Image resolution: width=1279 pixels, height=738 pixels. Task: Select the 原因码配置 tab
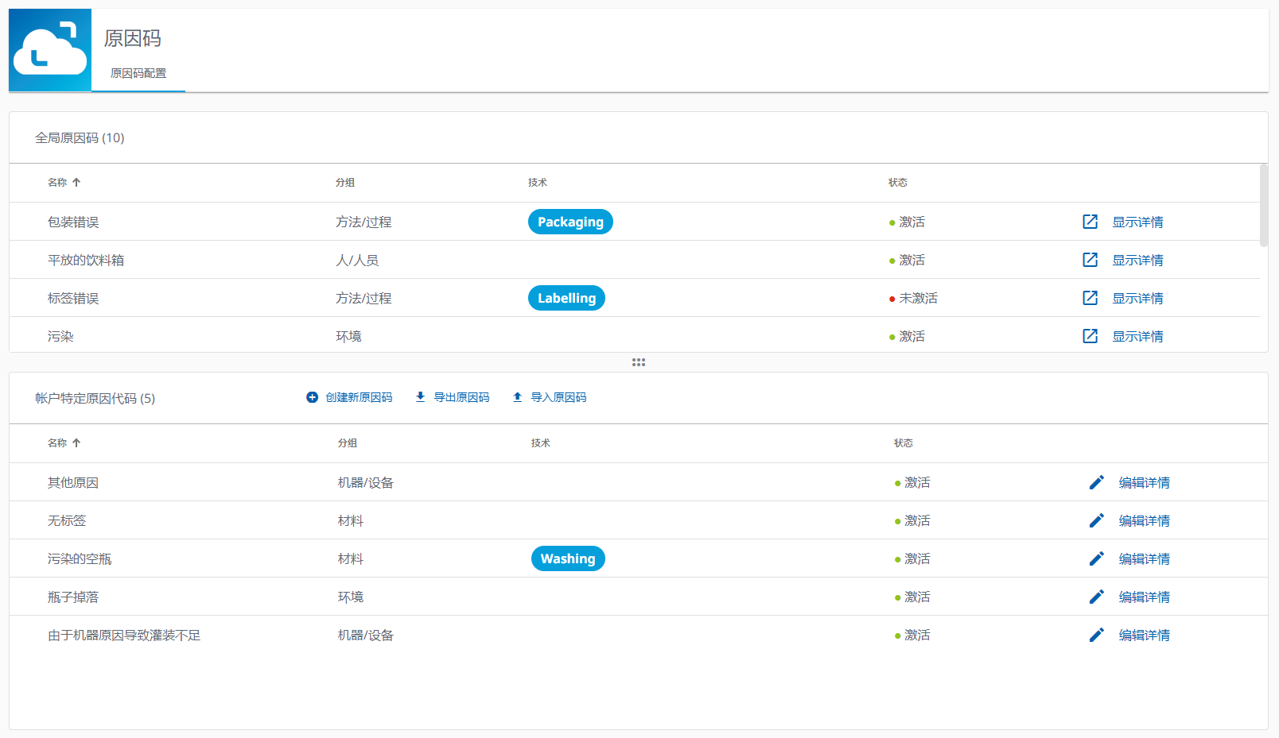[x=138, y=73]
